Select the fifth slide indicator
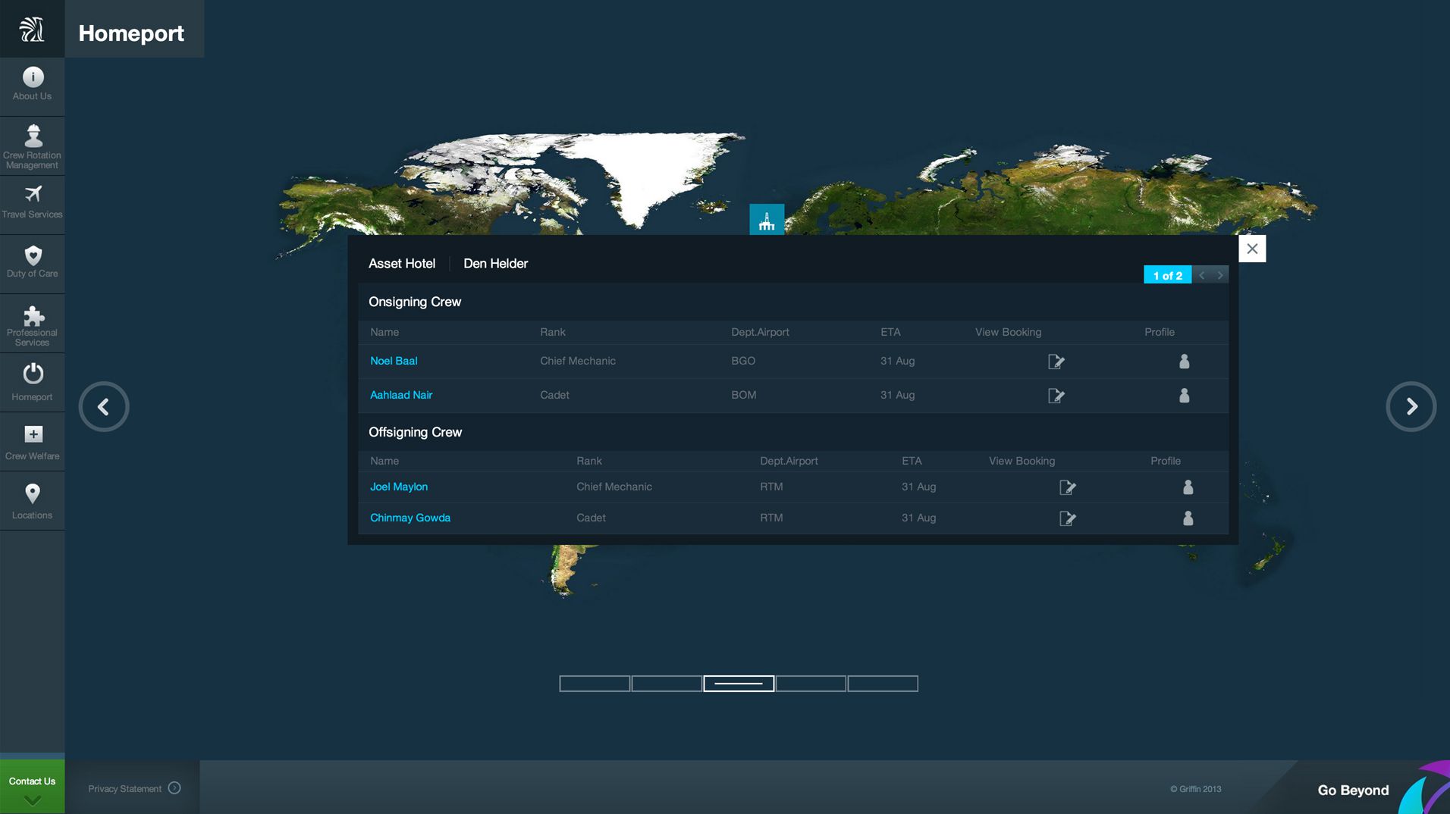 coord(883,684)
